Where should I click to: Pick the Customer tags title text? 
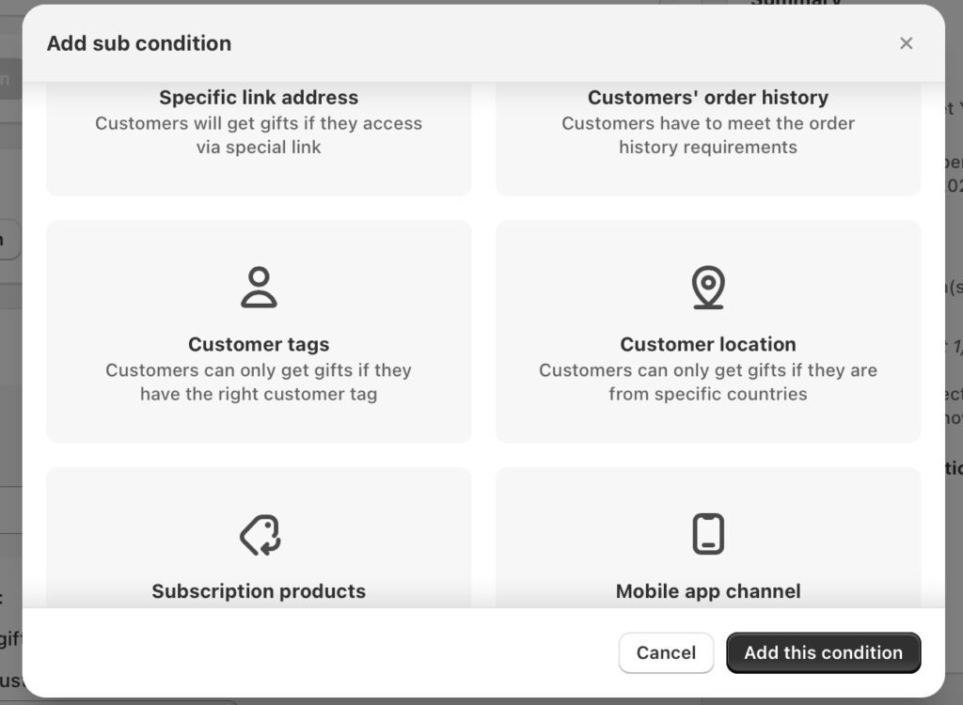(x=259, y=345)
